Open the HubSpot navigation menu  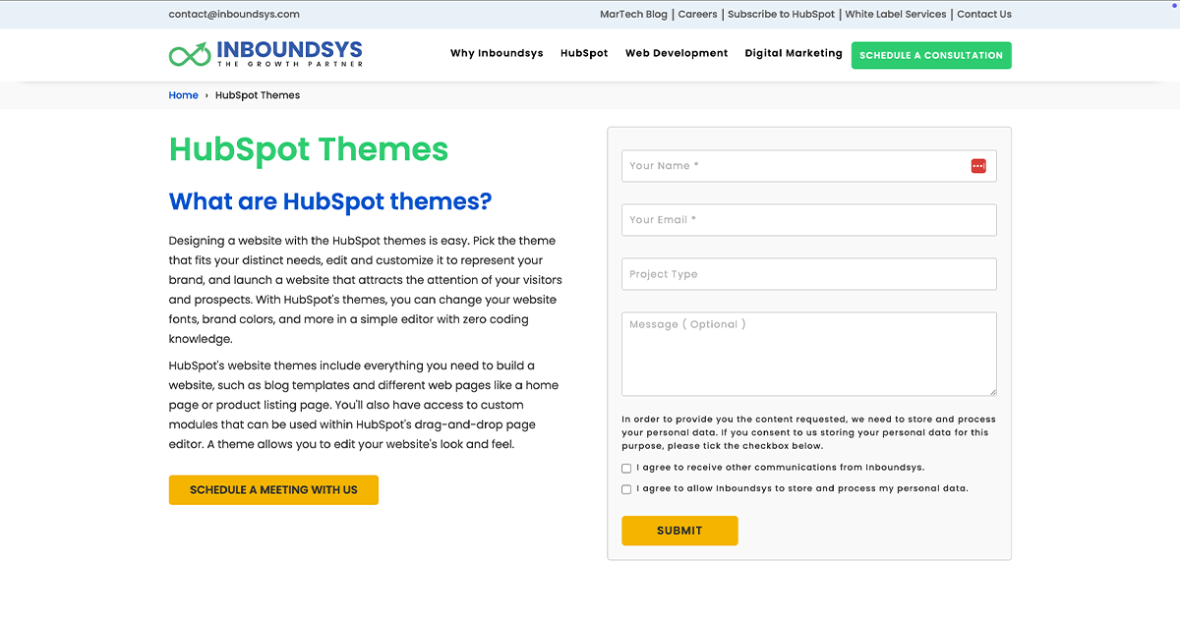[x=584, y=54]
